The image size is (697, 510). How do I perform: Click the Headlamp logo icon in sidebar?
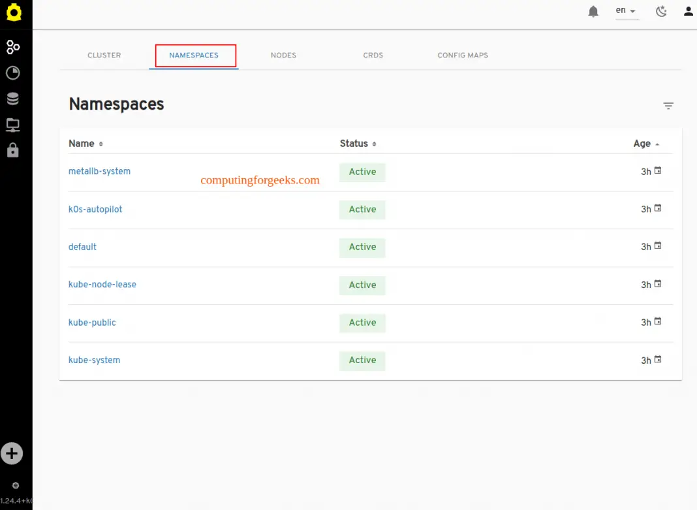point(14,13)
